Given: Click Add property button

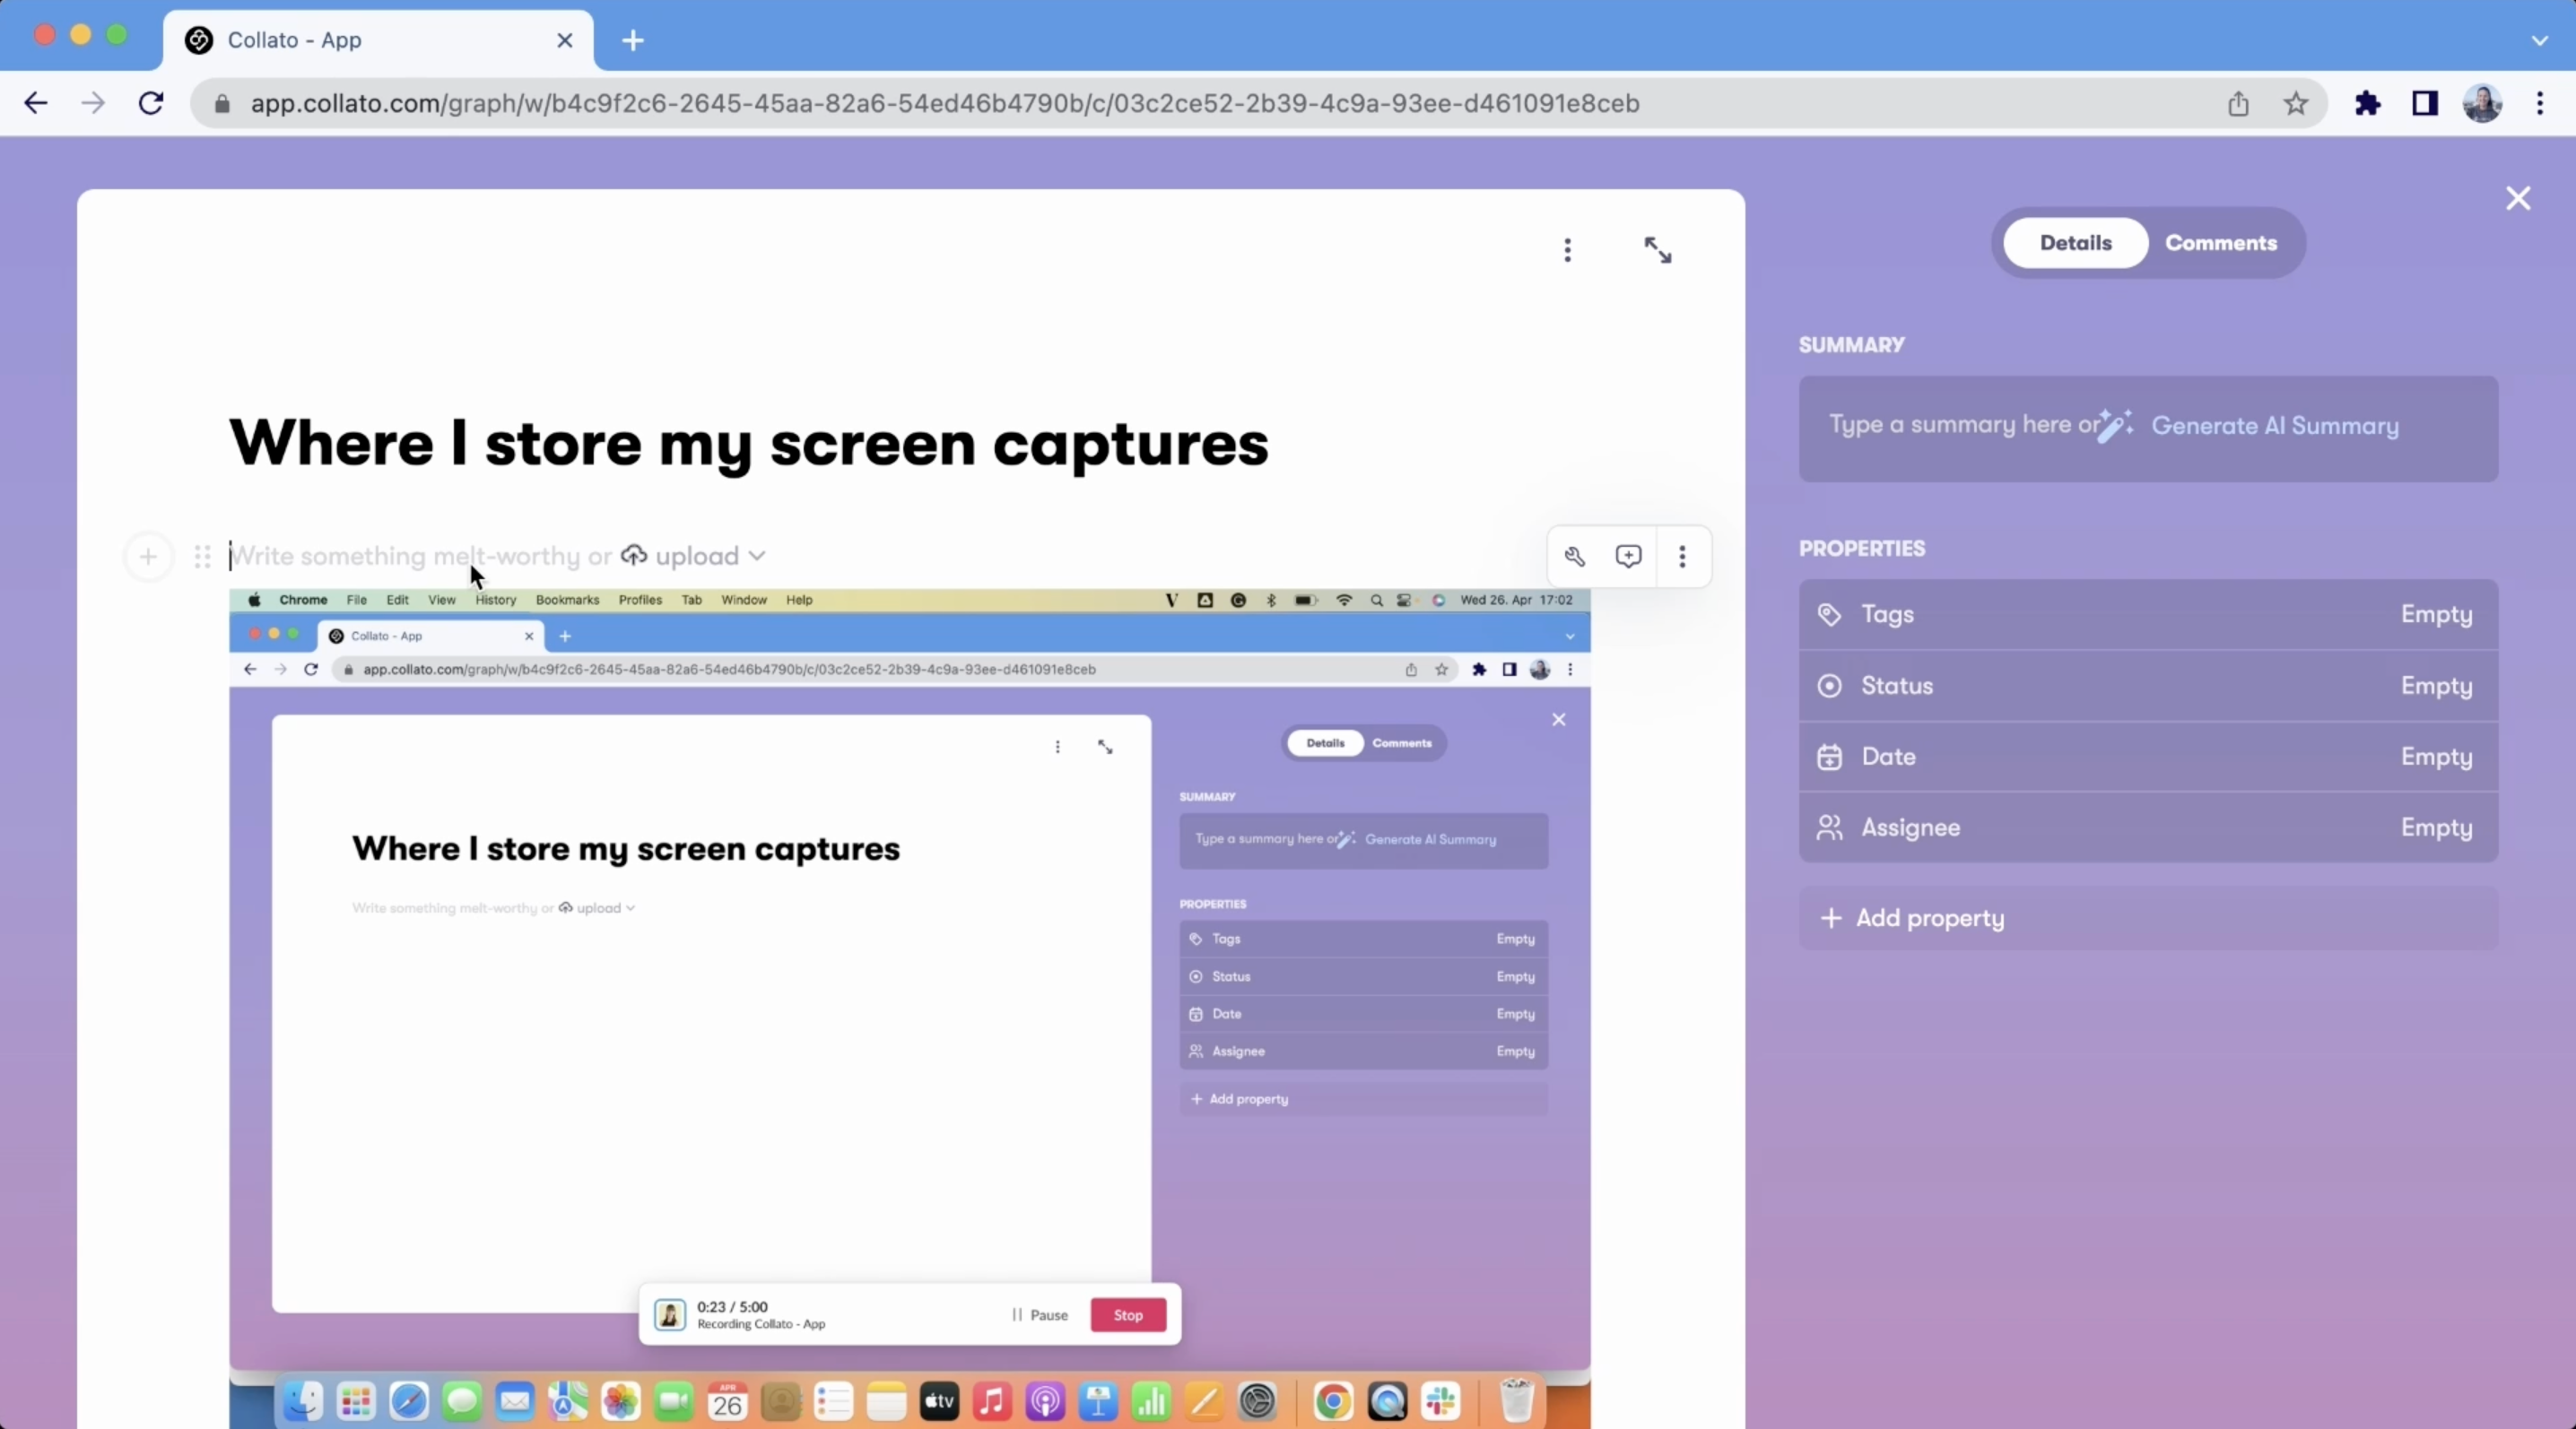Looking at the screenshot, I should point(1929,917).
